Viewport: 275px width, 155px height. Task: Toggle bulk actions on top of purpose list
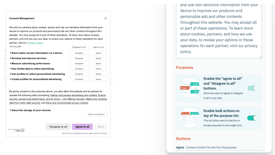(253, 118)
